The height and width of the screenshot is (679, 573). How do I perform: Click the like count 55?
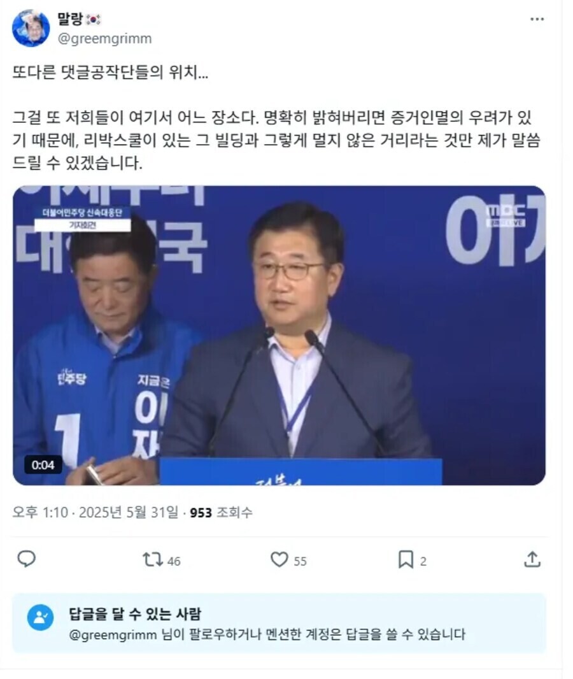(x=300, y=561)
